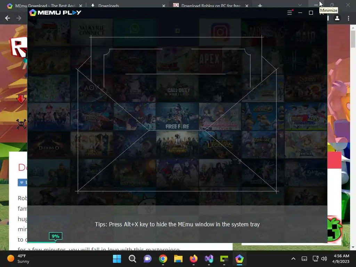Switch to the Downloads browser tab
The image size is (356, 267).
108,6
